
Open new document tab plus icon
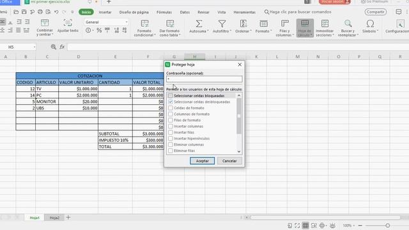click(x=109, y=2)
